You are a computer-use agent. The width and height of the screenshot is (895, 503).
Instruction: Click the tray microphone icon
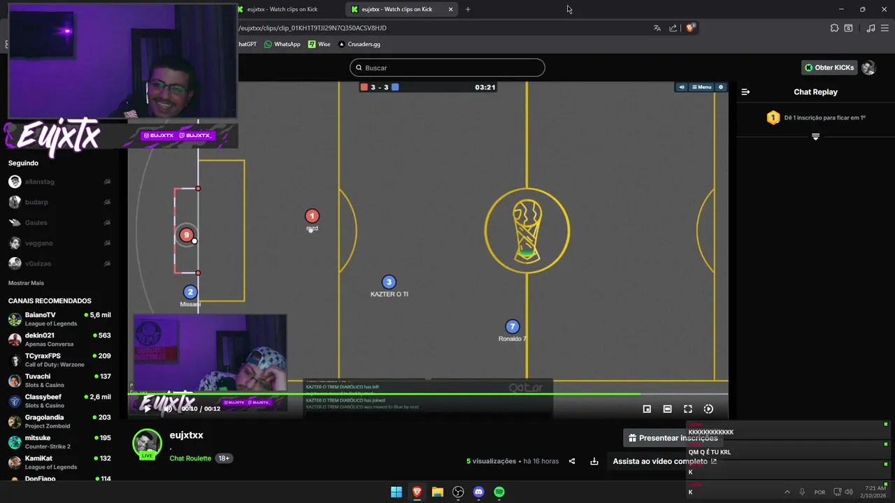802,492
